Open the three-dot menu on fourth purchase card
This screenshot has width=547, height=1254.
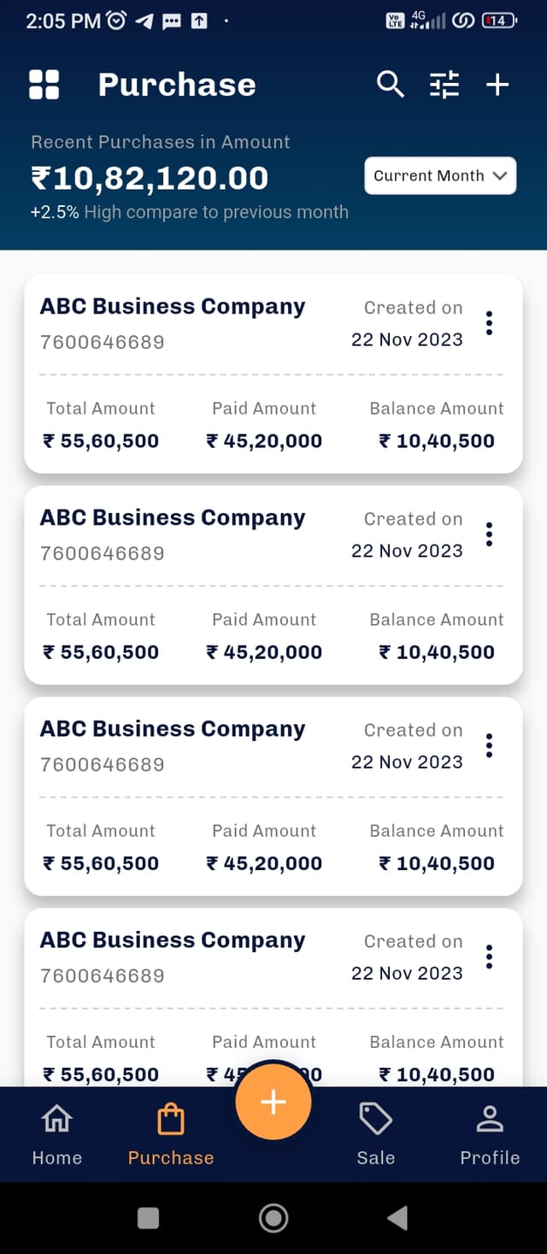click(x=489, y=957)
